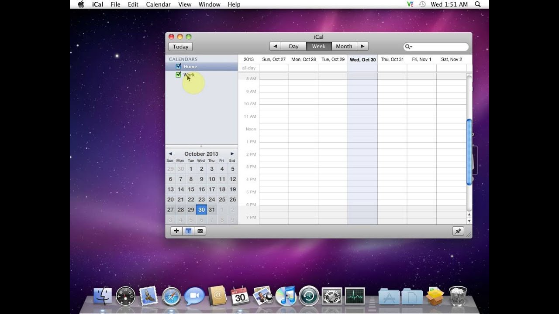Open the Documents folder stack
559x314 pixels.
[412, 297]
